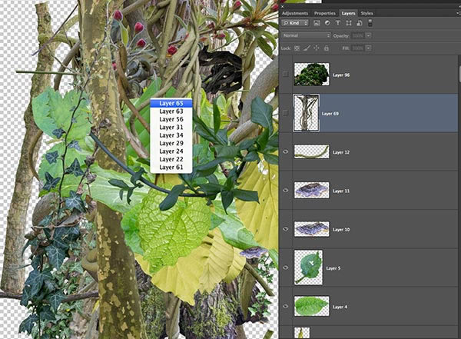Image resolution: width=461 pixels, height=339 pixels.
Task: Lock position move icon
Action: 317,48
